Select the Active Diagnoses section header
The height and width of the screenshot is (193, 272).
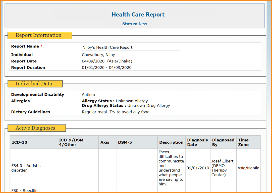(x=37, y=128)
